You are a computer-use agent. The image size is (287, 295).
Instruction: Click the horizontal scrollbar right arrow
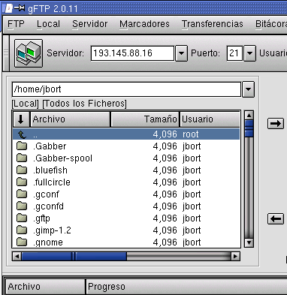(x=235, y=256)
